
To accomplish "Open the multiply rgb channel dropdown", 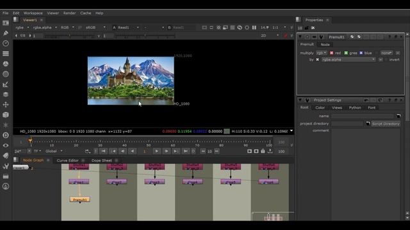I will coord(322,53).
